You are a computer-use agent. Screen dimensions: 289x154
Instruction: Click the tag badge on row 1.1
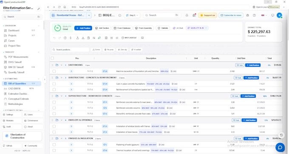tap(105, 71)
